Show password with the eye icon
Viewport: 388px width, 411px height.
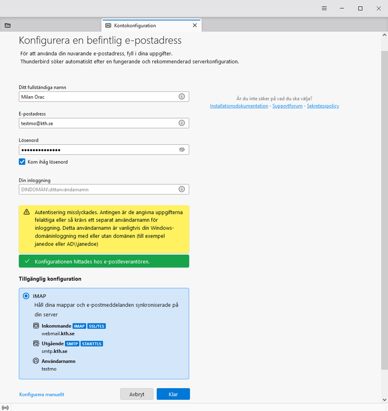pyautogui.click(x=181, y=150)
